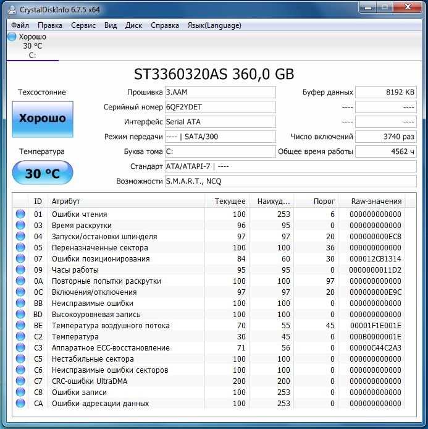
Task: Click raw value 000B0000001E
Action: point(376,337)
